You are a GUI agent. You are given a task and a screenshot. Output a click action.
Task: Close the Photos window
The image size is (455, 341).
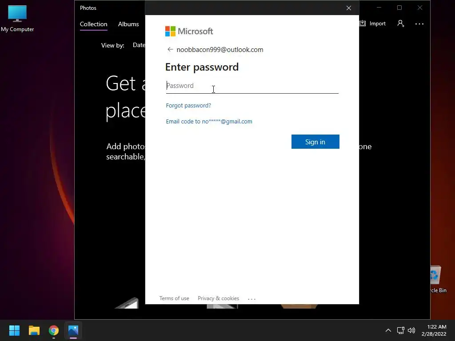[419, 8]
